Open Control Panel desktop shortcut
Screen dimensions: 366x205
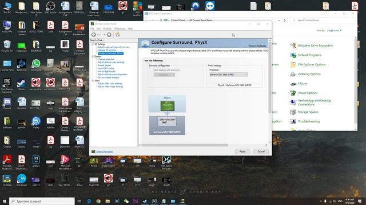tap(7, 65)
